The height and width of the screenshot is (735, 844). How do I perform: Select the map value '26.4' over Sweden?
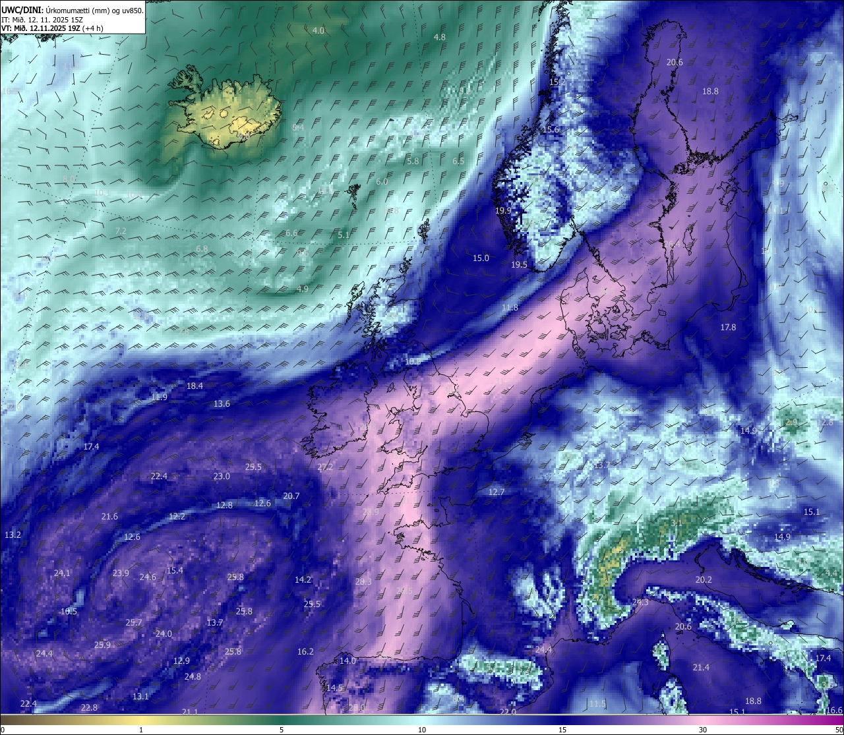(672, 245)
